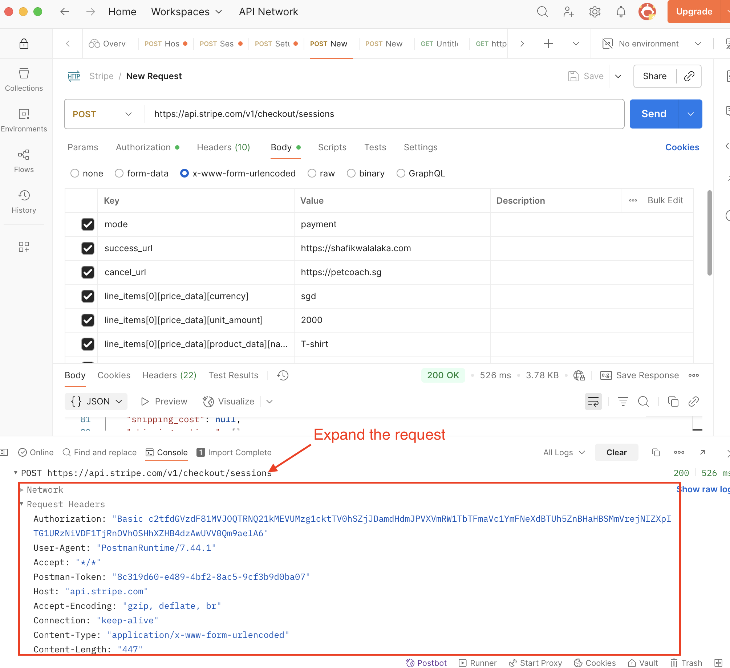
Task: Open the History sidebar panel
Action: coord(24,202)
